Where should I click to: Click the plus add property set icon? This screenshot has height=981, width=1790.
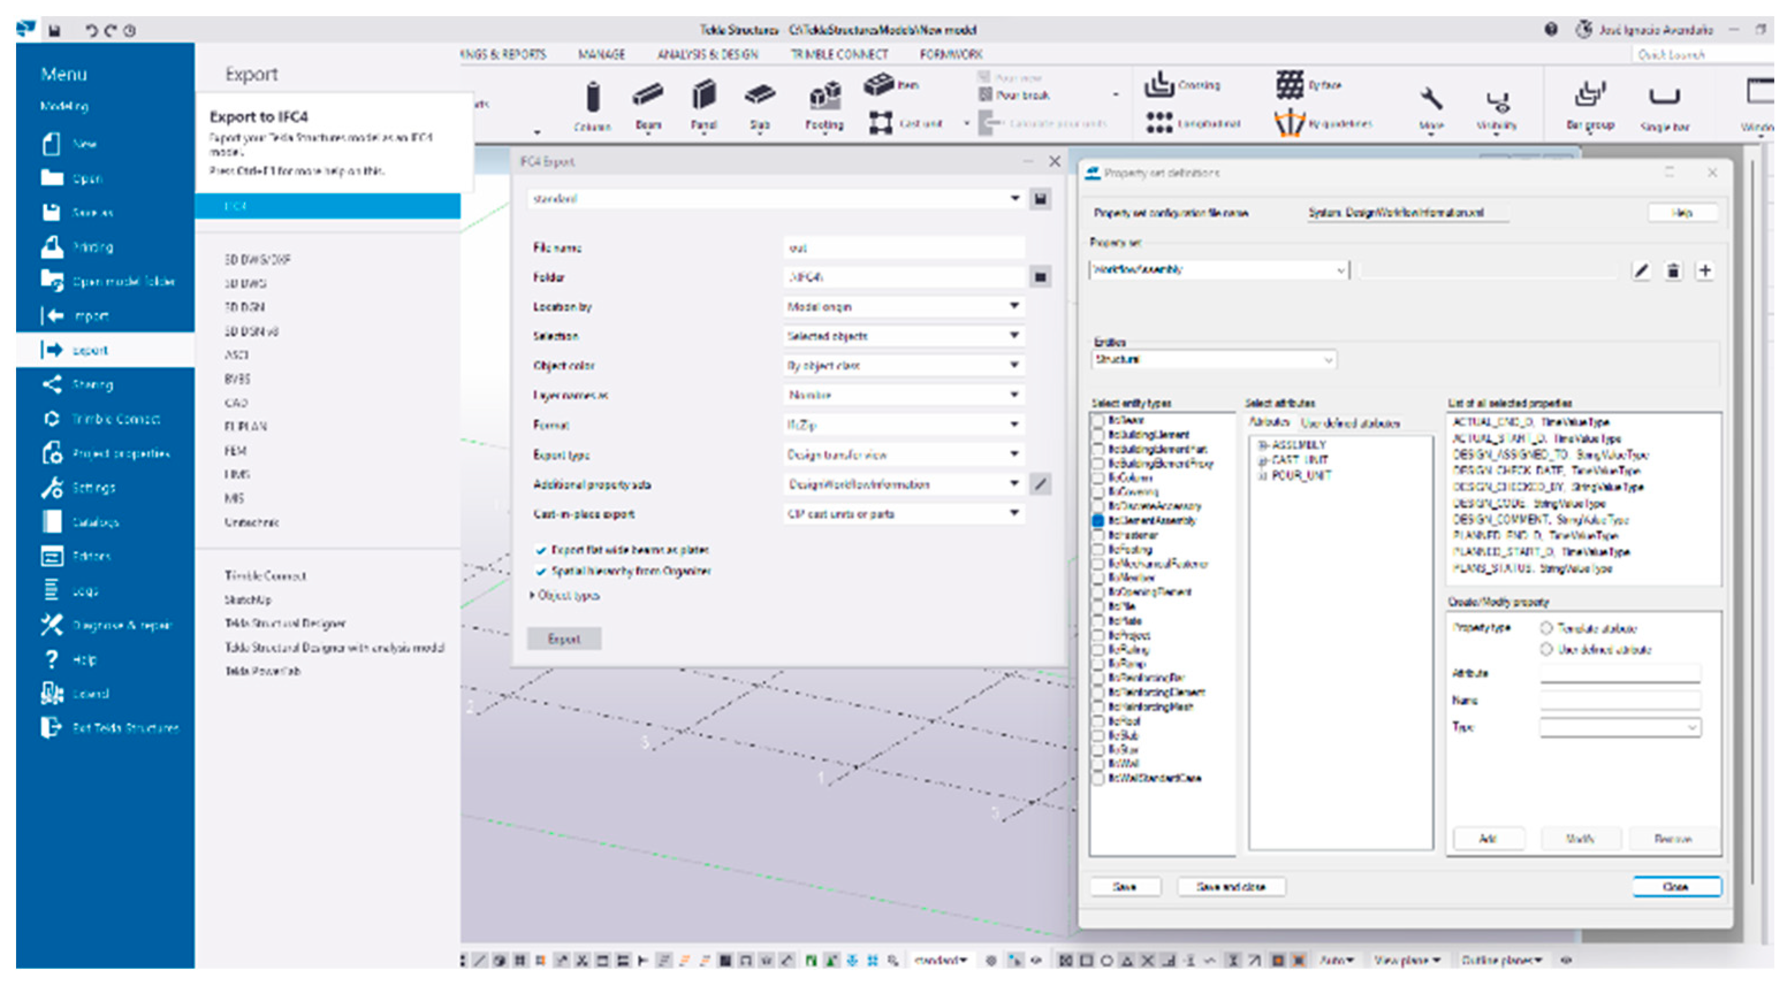click(1705, 271)
